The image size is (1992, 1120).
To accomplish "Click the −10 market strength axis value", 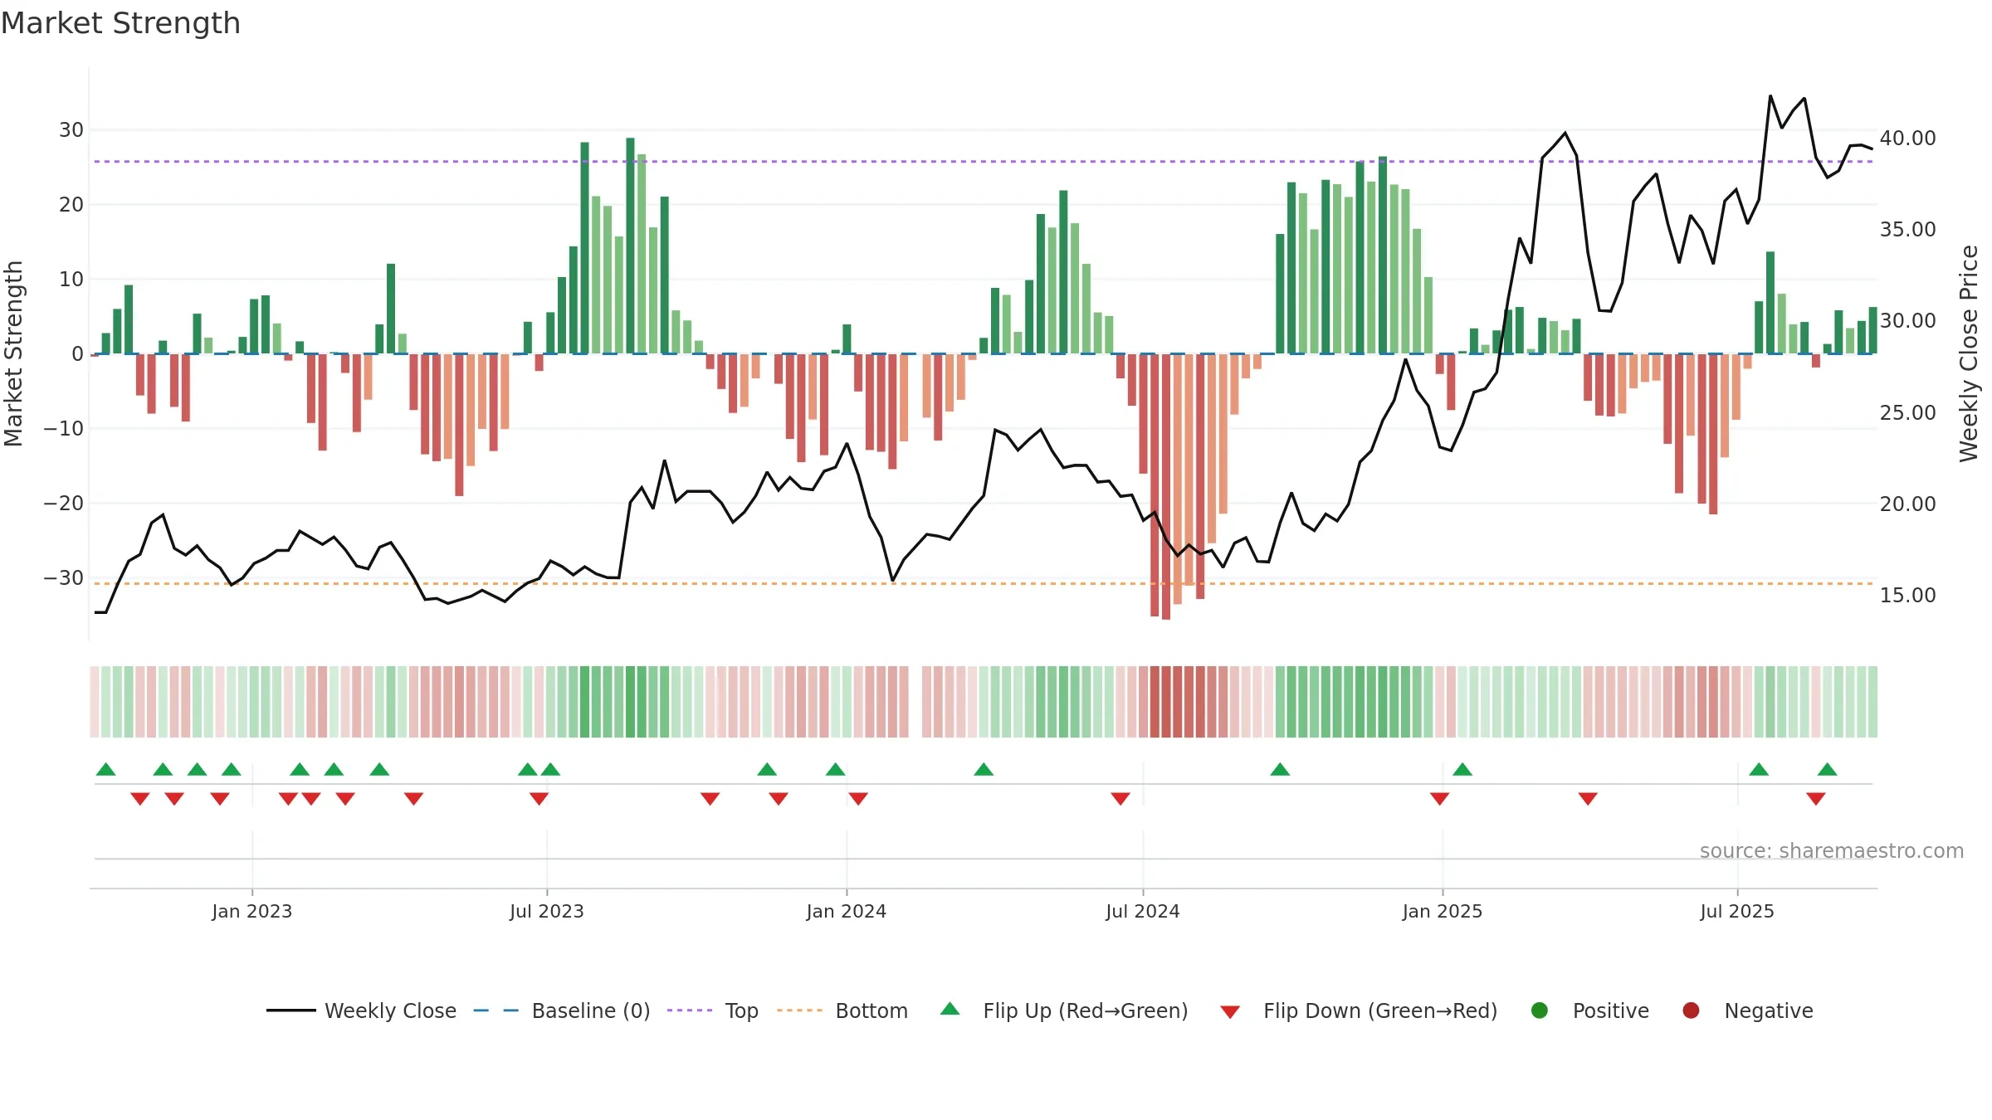I will (63, 428).
